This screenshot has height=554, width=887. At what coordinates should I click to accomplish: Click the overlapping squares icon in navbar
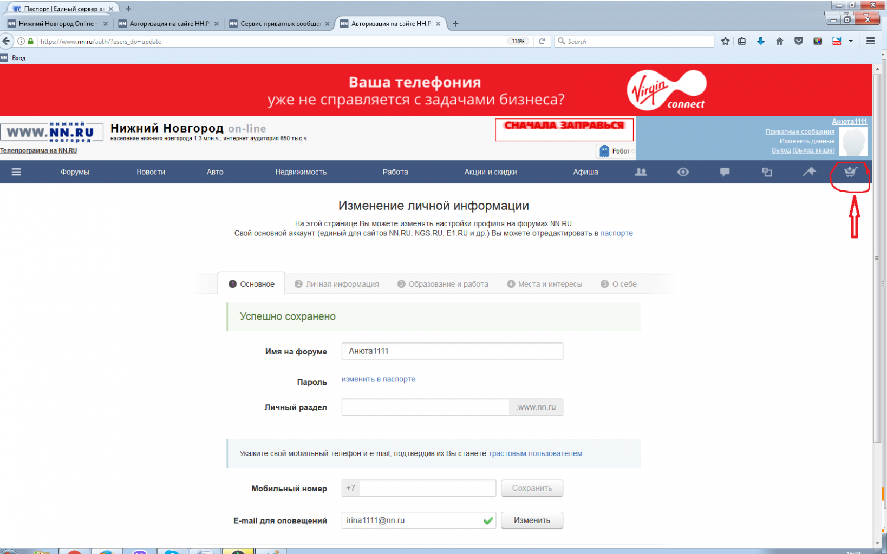pyautogui.click(x=767, y=172)
